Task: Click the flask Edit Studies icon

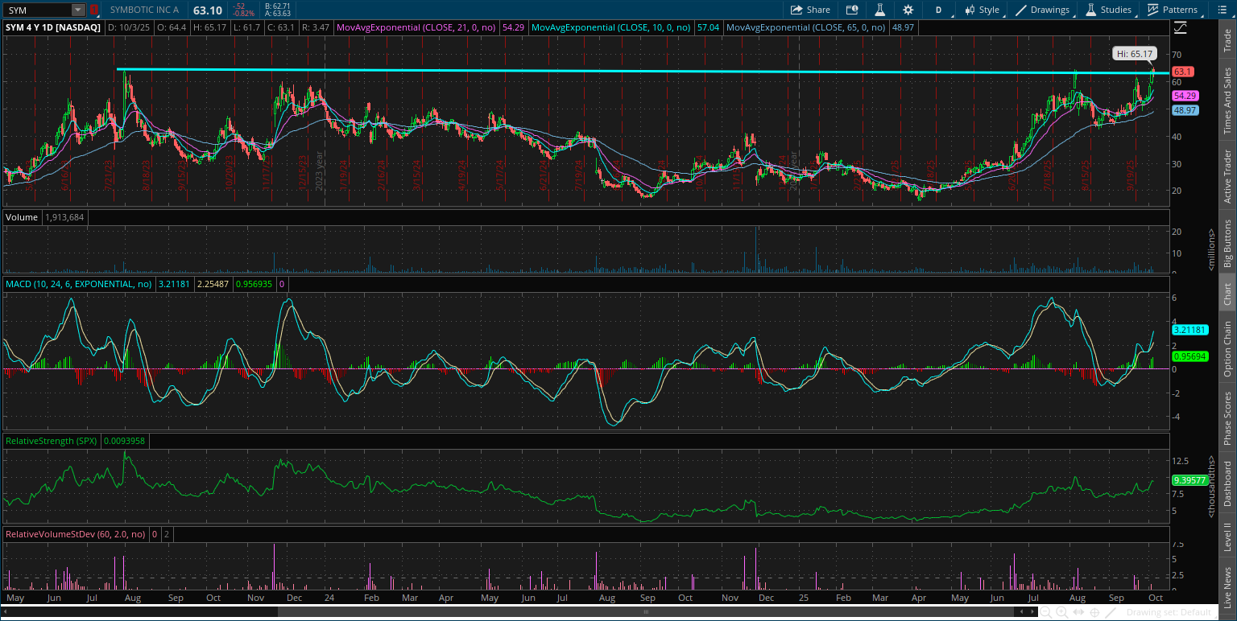Action: pos(880,10)
